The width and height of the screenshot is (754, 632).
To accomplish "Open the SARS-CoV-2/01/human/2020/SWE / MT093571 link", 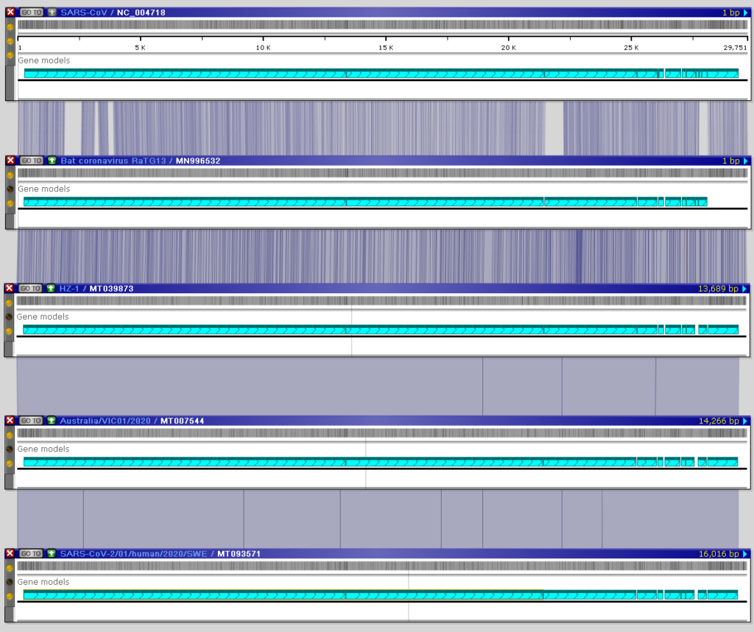I will click(x=161, y=553).
